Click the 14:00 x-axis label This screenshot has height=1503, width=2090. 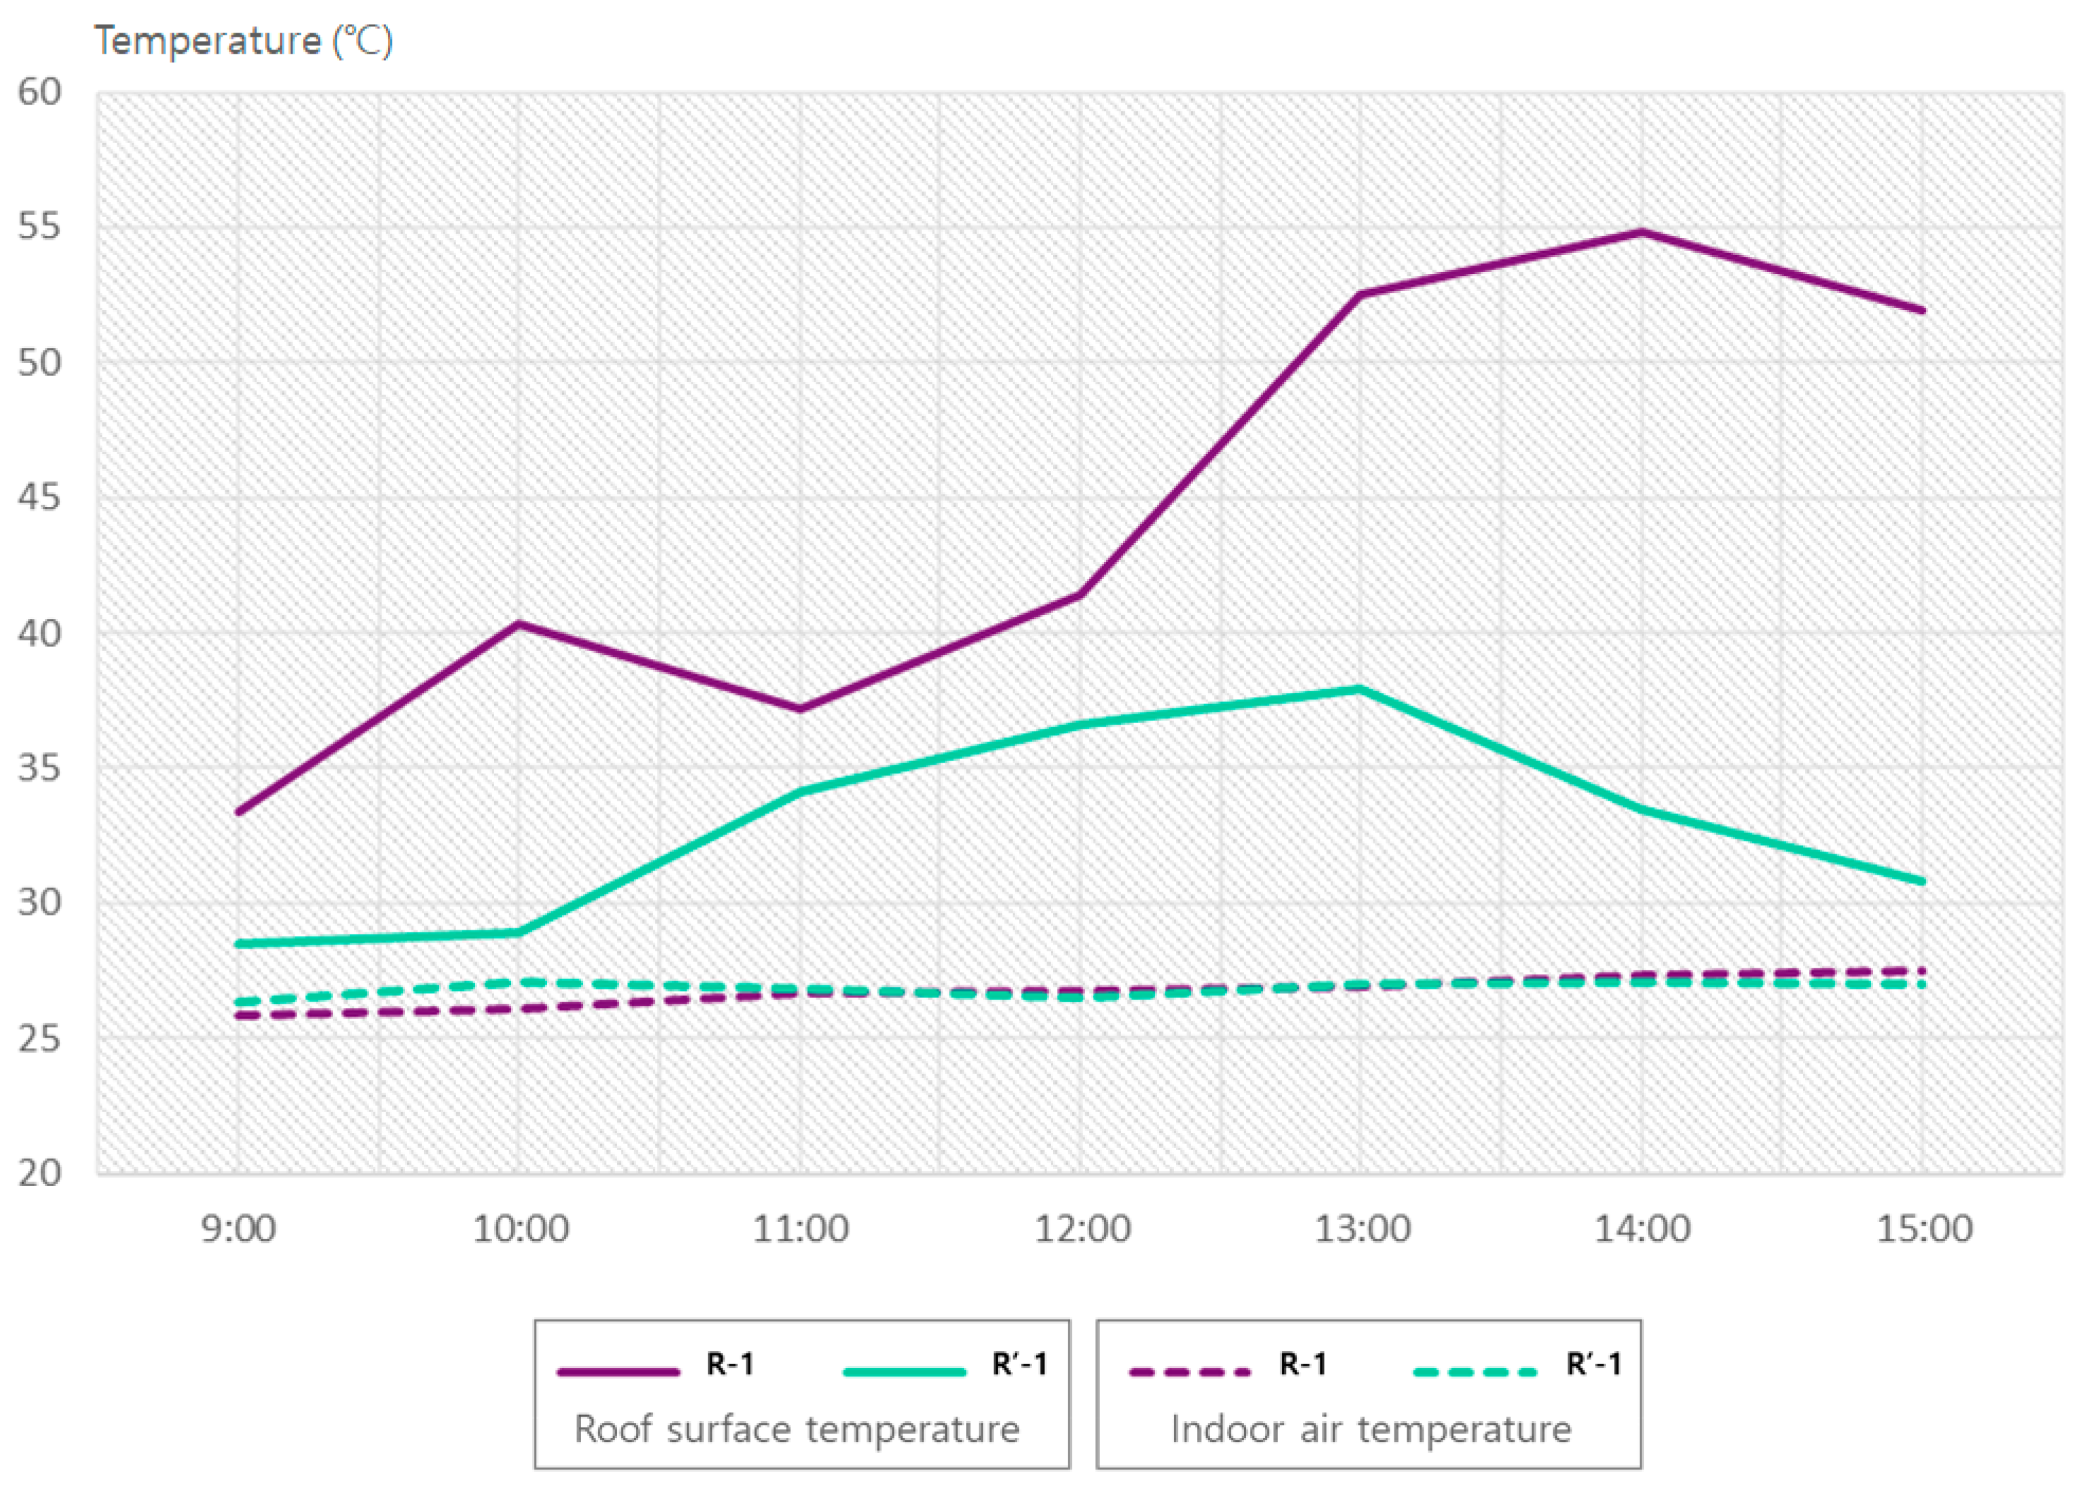1642,1228
